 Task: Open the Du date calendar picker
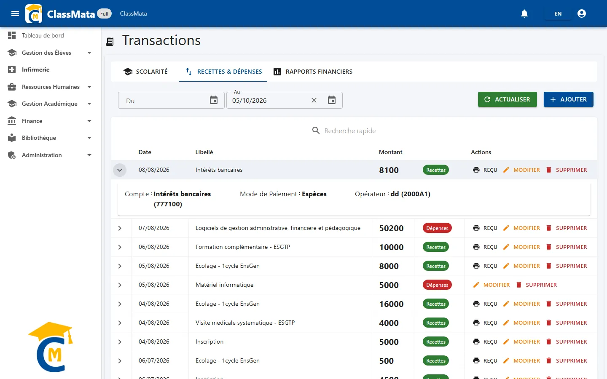click(x=214, y=100)
